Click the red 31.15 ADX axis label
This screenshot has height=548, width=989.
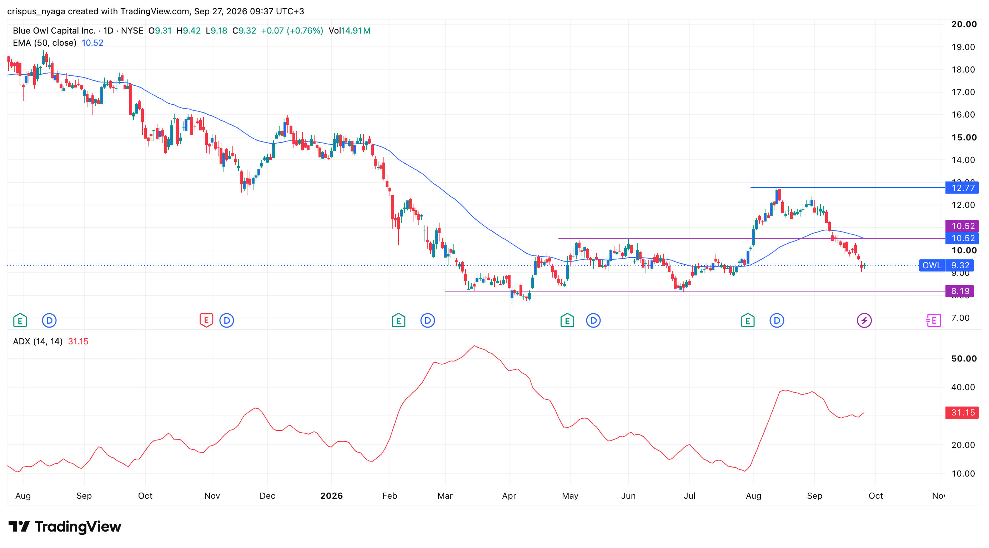click(x=962, y=413)
